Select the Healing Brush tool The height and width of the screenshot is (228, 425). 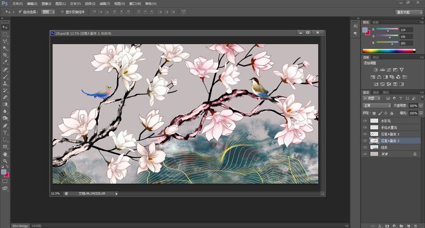tap(5, 70)
